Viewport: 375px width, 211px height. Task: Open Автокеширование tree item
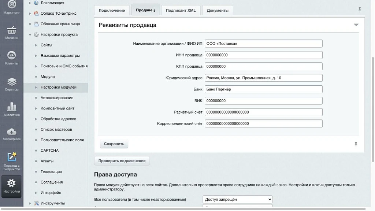(x=57, y=97)
